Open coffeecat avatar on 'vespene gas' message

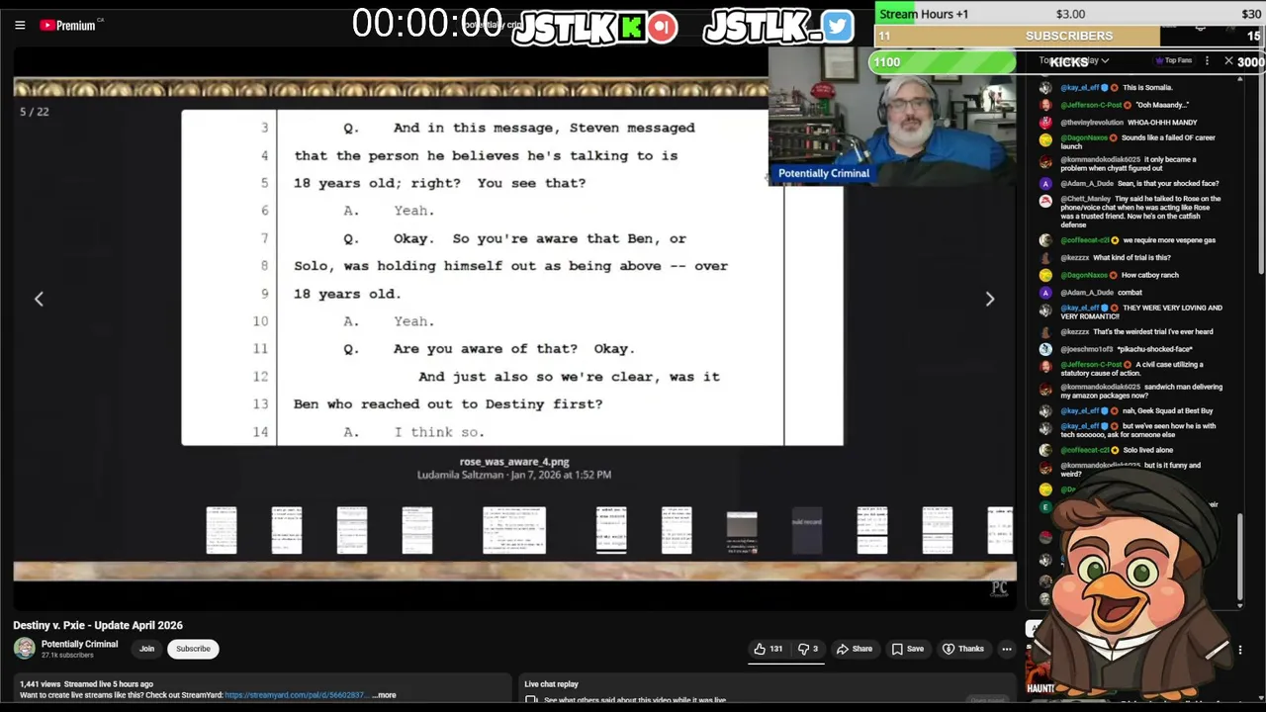pyautogui.click(x=1046, y=240)
